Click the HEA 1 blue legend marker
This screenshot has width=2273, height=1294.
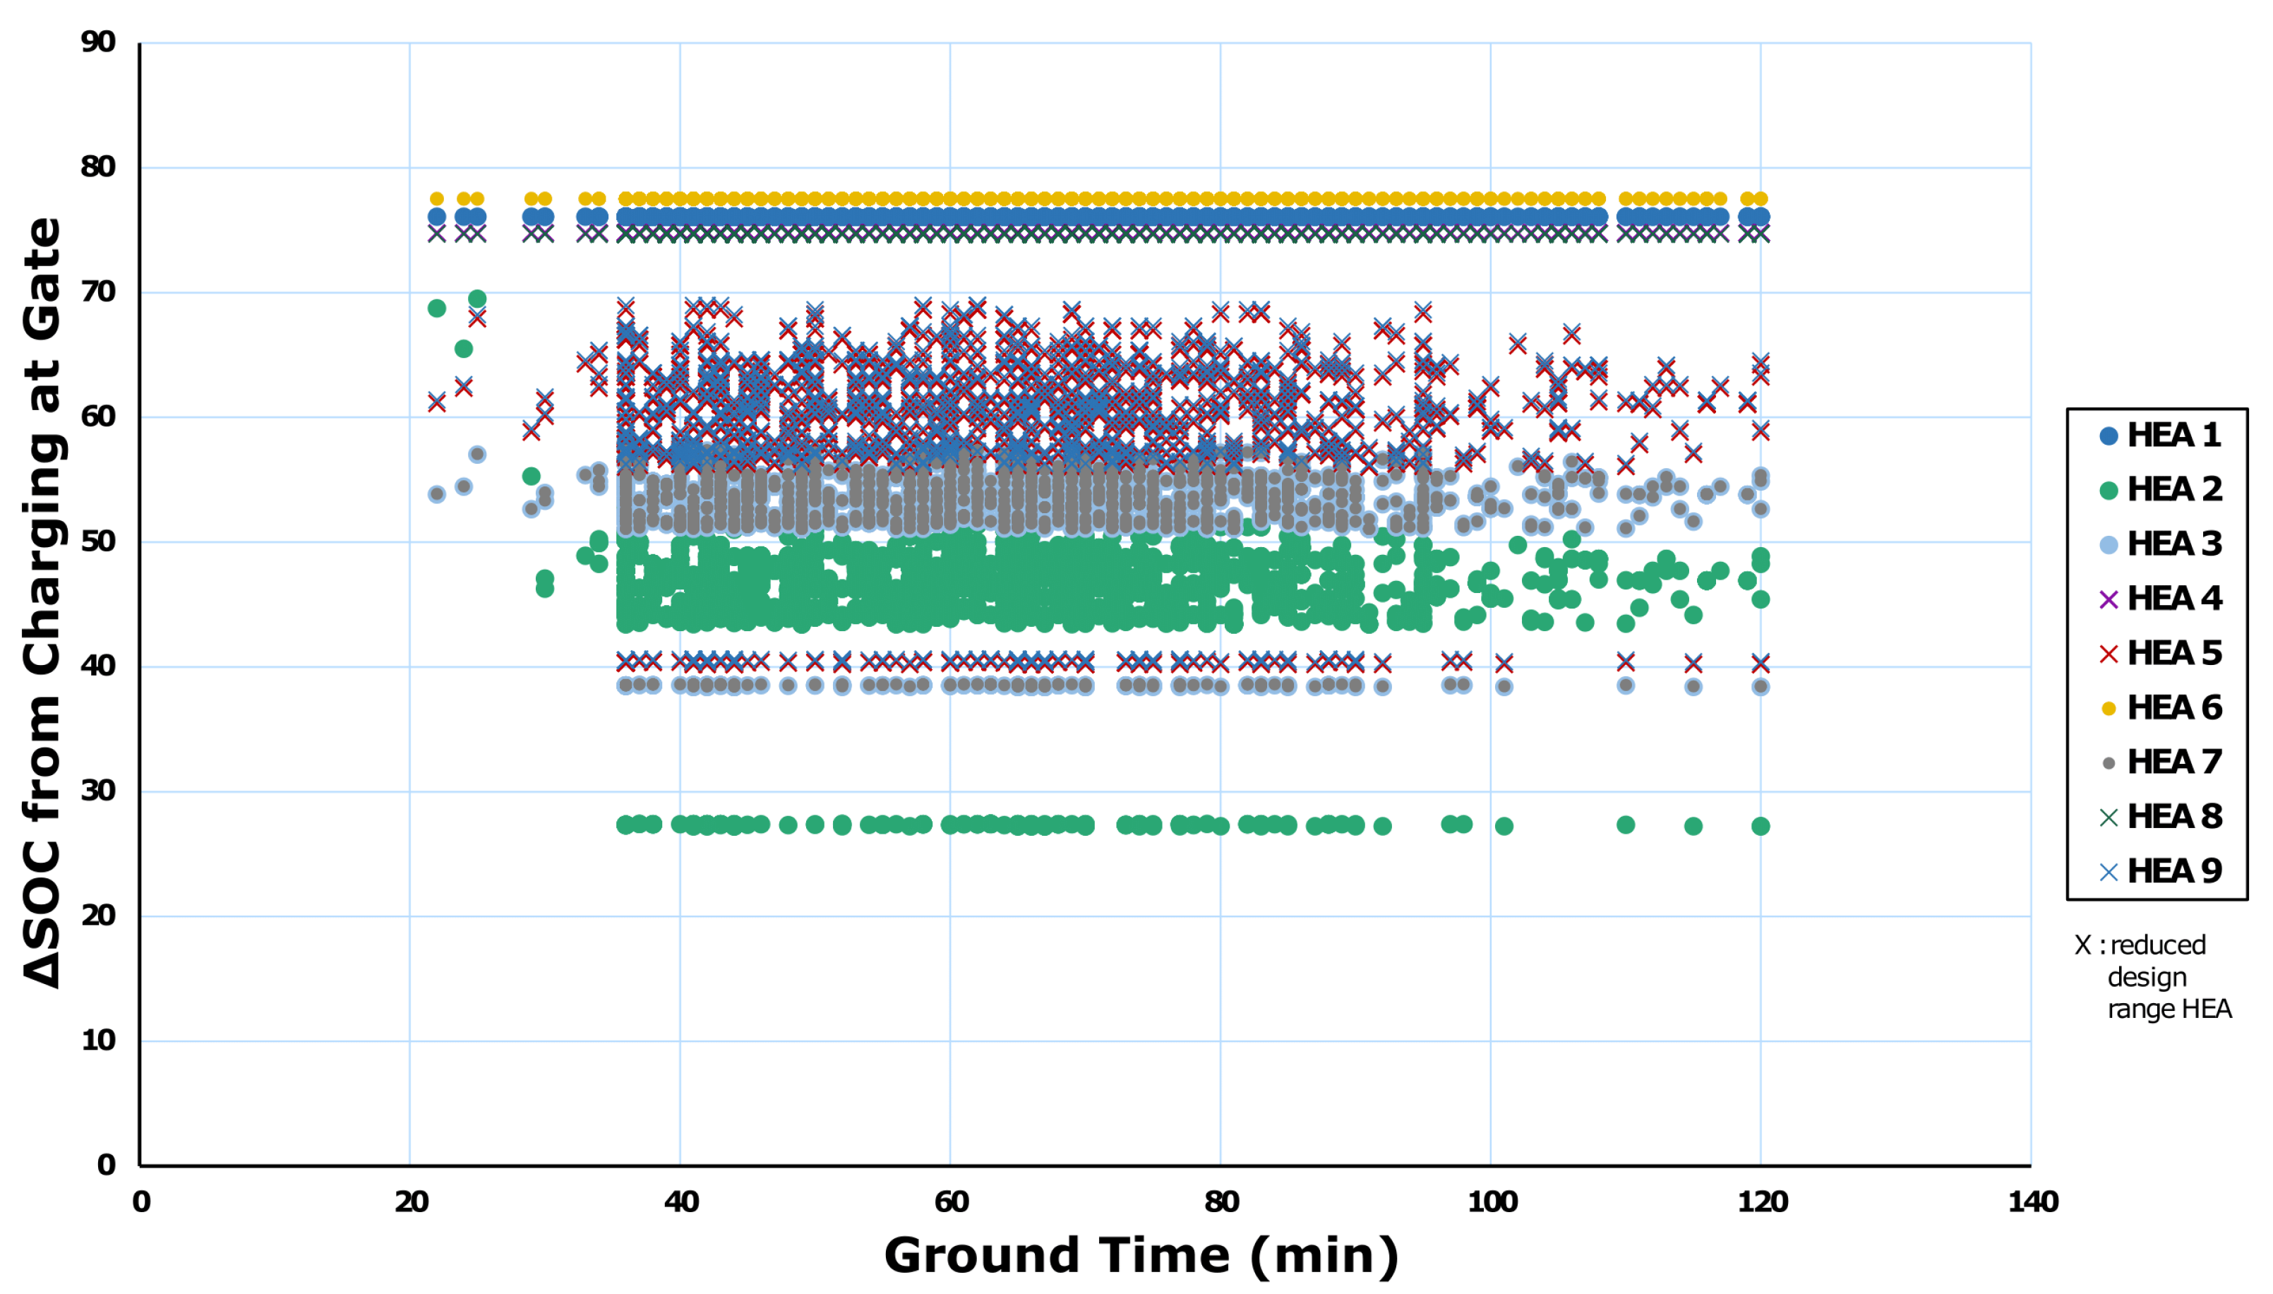click(x=2108, y=436)
